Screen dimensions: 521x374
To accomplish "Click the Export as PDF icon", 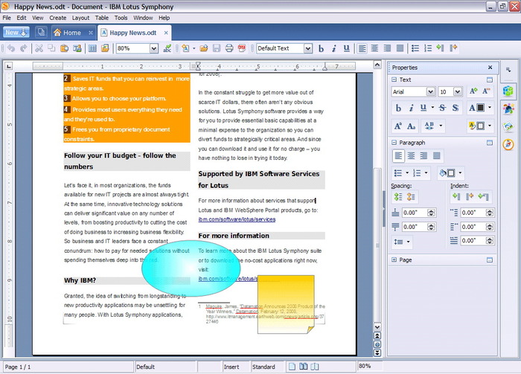I will click(242, 48).
